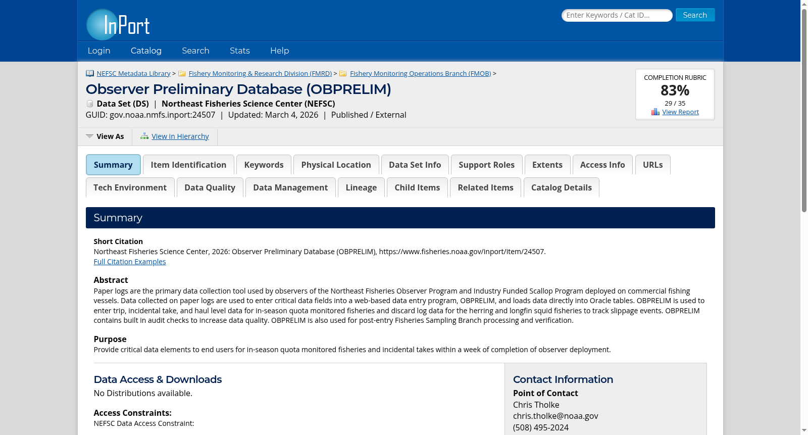
Task: Open the Data Set Info tab
Action: coord(415,165)
